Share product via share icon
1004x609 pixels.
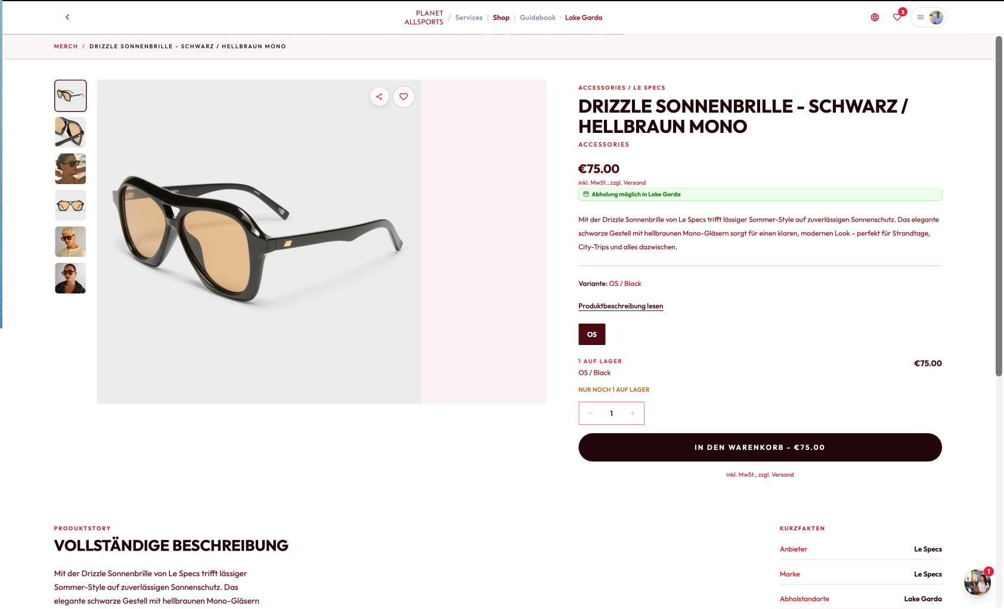pos(379,97)
